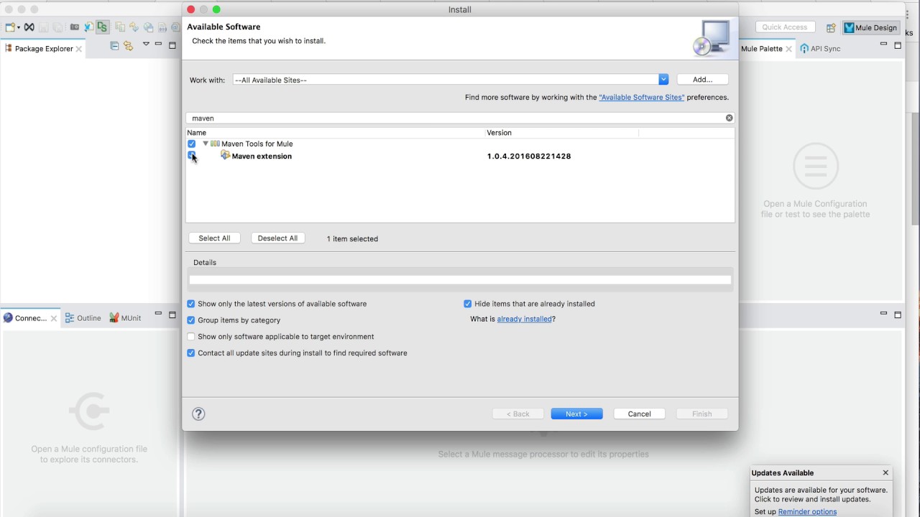This screenshot has width=920, height=517.
Task: Click the infinity-loop toolbar icon
Action: [29, 27]
